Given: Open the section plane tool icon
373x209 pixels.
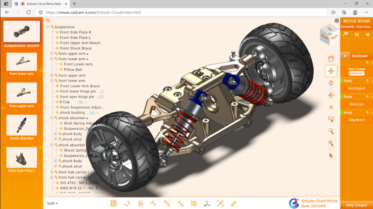Looking at the screenshot, I should [194, 204].
